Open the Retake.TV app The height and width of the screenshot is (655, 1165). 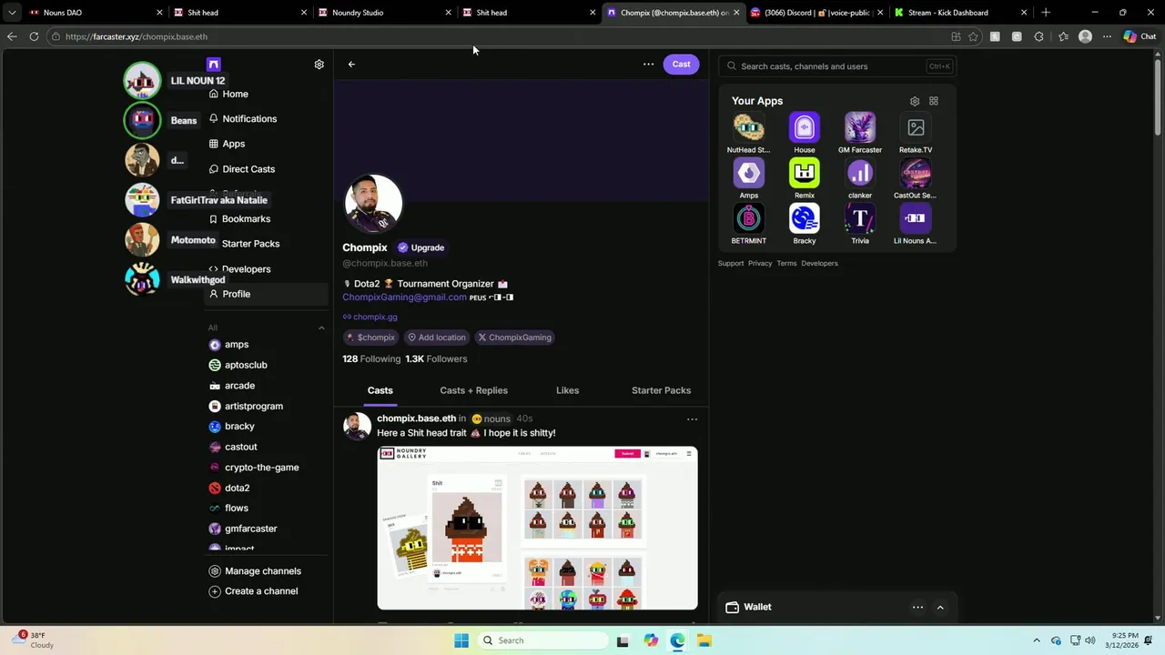point(916,127)
